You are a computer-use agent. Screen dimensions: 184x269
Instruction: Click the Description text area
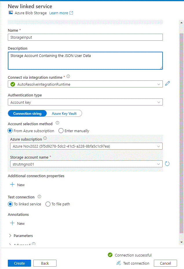[85, 61]
